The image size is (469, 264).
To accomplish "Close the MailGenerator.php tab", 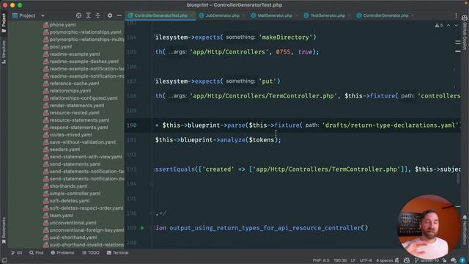I will pos(296,15).
